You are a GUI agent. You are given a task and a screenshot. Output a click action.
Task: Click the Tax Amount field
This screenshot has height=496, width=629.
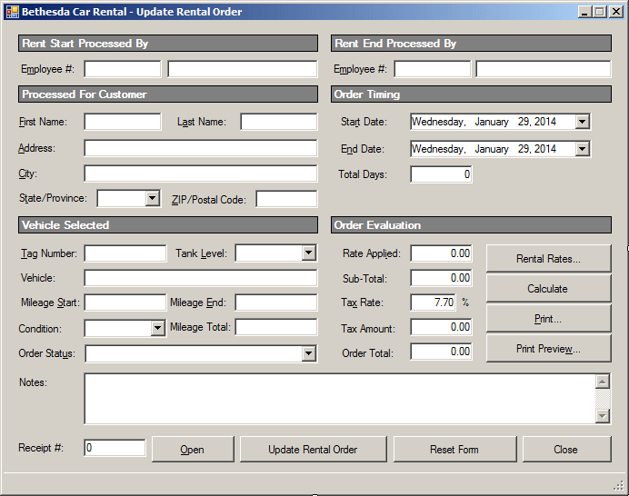click(441, 327)
